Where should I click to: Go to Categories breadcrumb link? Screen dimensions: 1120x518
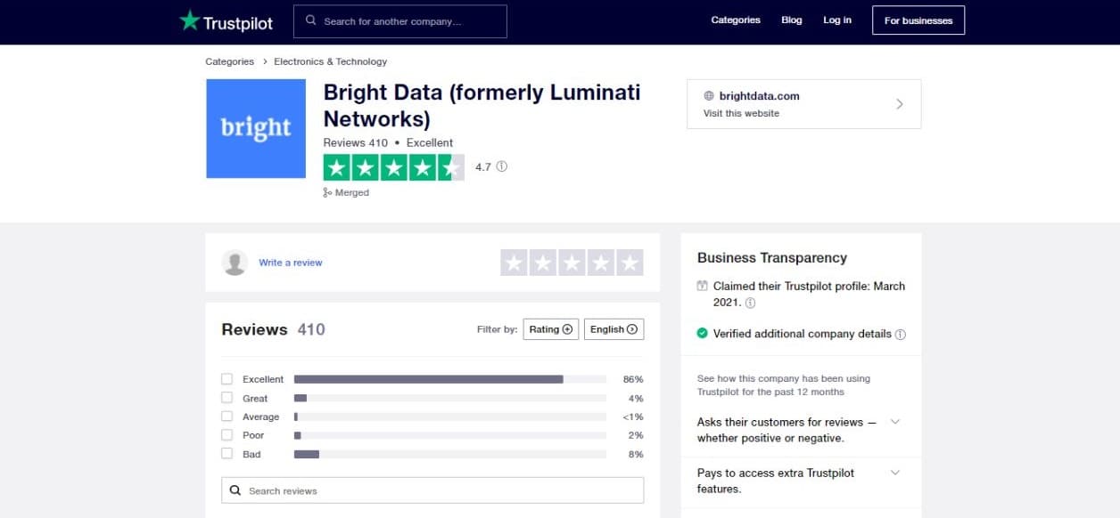(x=230, y=61)
